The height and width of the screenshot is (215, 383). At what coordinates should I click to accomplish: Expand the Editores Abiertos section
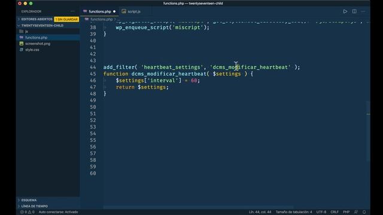click(x=37, y=19)
